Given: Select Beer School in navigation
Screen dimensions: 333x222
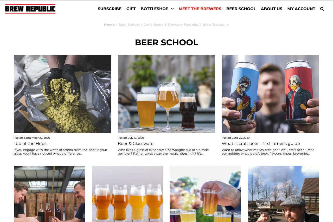Looking at the screenshot, I should click(241, 9).
